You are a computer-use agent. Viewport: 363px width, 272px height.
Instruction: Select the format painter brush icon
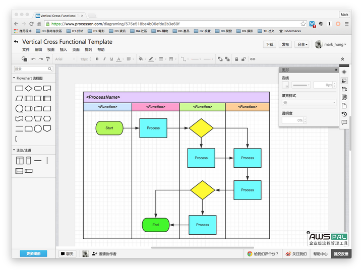(48, 59)
